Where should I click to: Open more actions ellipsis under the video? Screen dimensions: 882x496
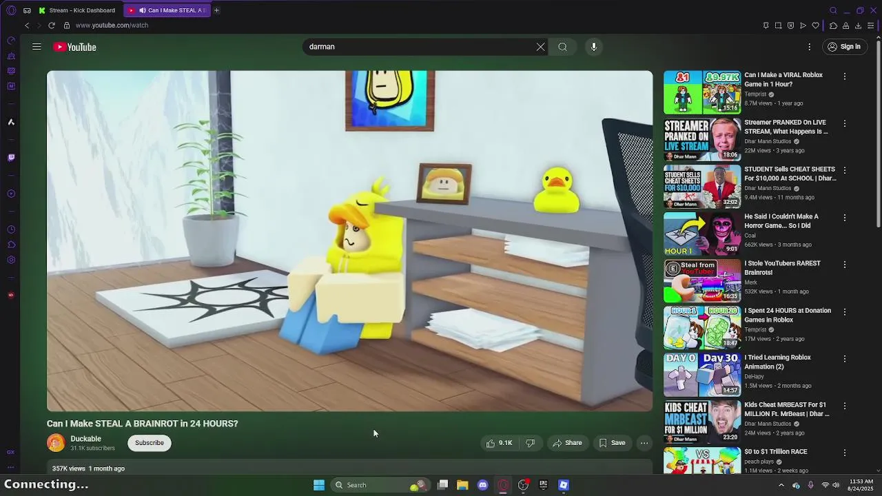pos(644,443)
